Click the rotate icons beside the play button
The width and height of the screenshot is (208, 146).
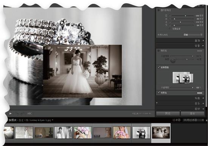[x=20, y=113]
